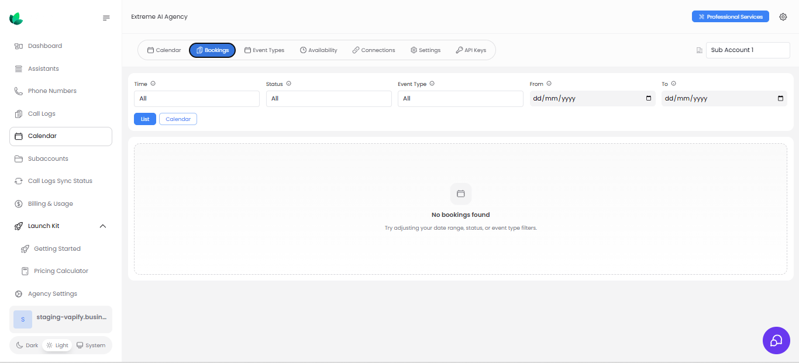This screenshot has width=799, height=363.
Task: Collapse the Launch Kit section chevron
Action: (x=103, y=226)
